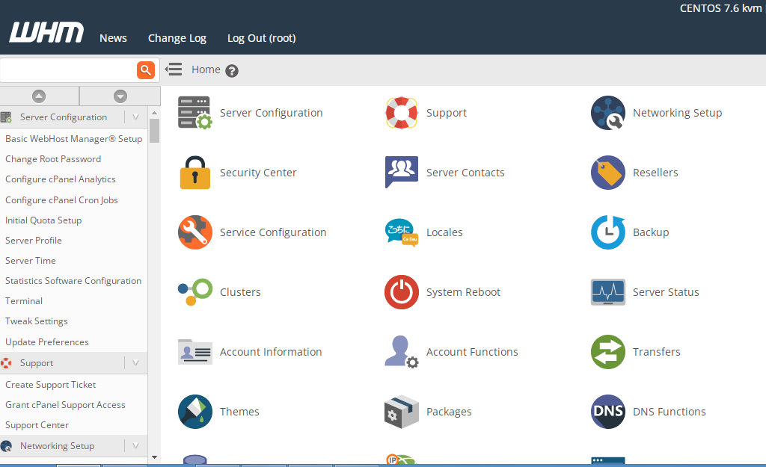Viewport: 766px width, 467px height.
Task: Collapse the Server Configuration sidebar section
Action: click(x=136, y=117)
